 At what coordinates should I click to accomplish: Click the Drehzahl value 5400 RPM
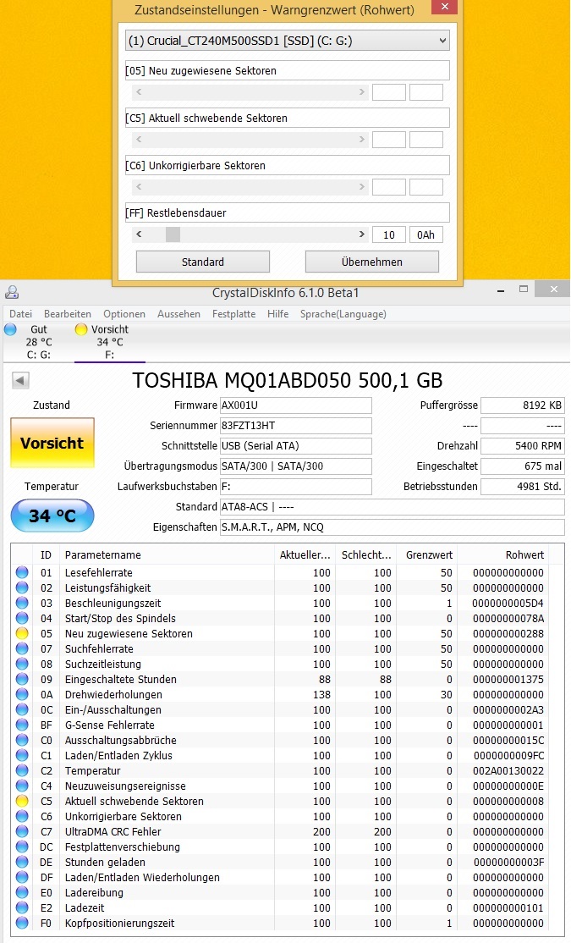pos(522,446)
